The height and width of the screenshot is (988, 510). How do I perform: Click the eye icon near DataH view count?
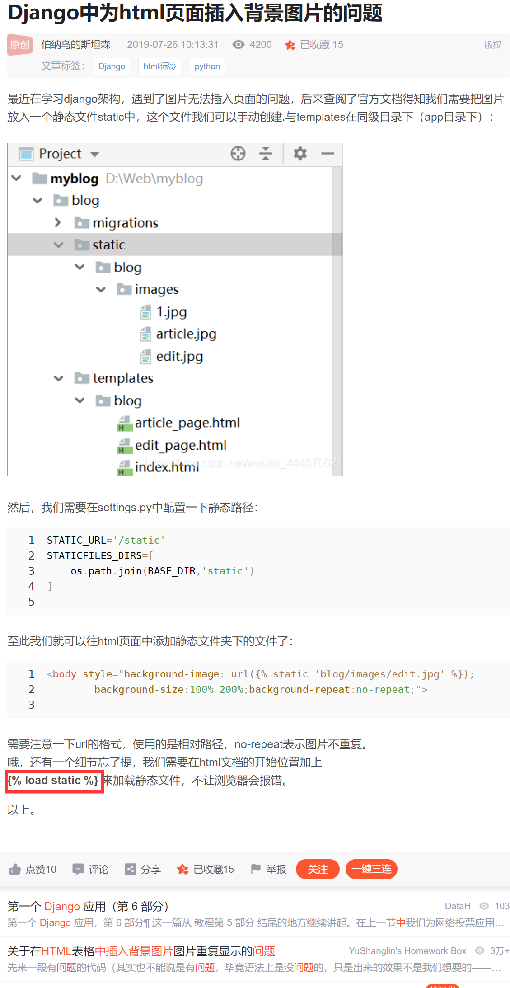pyautogui.click(x=484, y=906)
